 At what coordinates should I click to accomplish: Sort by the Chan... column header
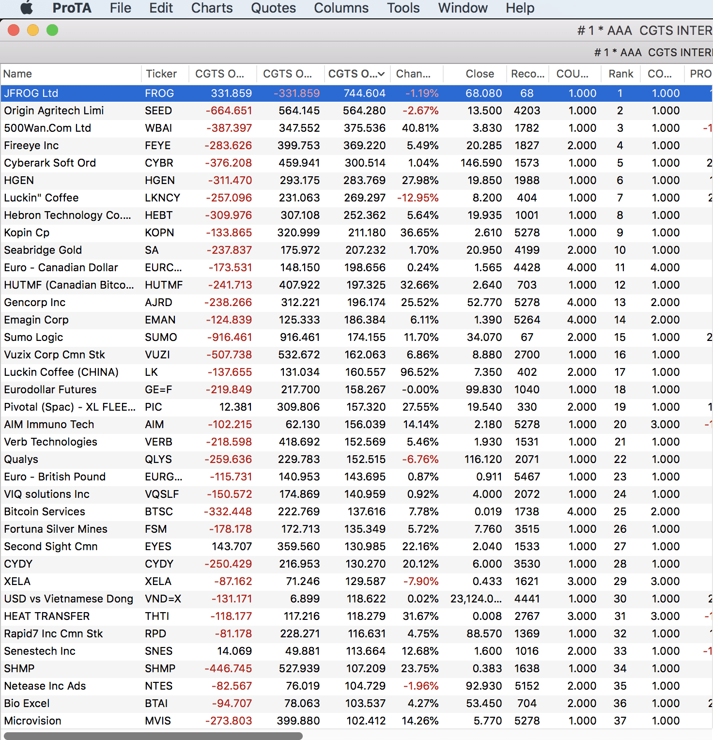tap(417, 74)
